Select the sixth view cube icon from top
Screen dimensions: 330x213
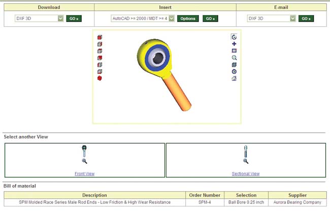point(100,71)
